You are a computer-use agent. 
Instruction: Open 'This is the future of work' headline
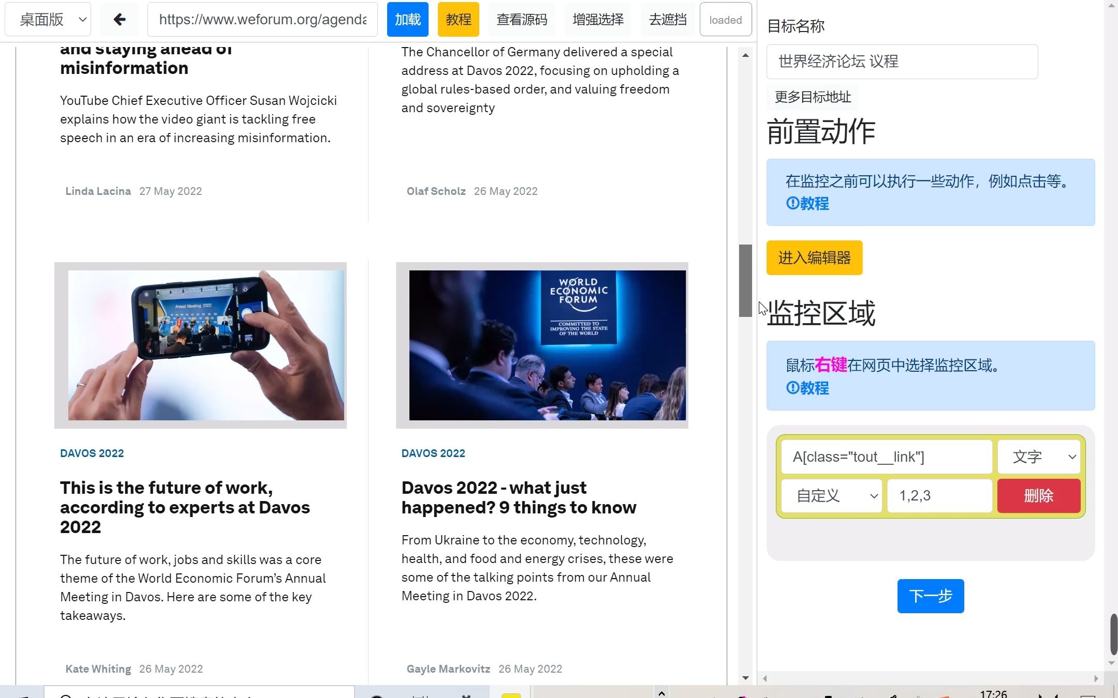click(185, 507)
